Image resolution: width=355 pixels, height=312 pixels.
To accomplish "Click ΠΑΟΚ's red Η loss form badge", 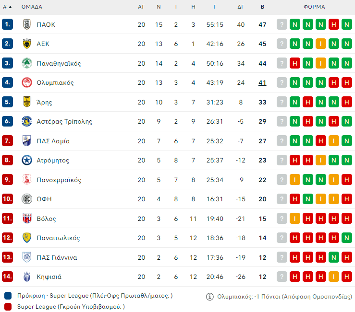I will click(x=334, y=24).
